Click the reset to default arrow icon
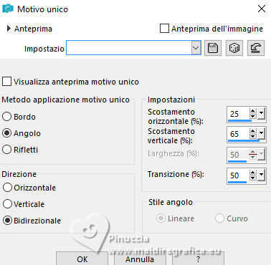271x265 pixels. click(256, 48)
